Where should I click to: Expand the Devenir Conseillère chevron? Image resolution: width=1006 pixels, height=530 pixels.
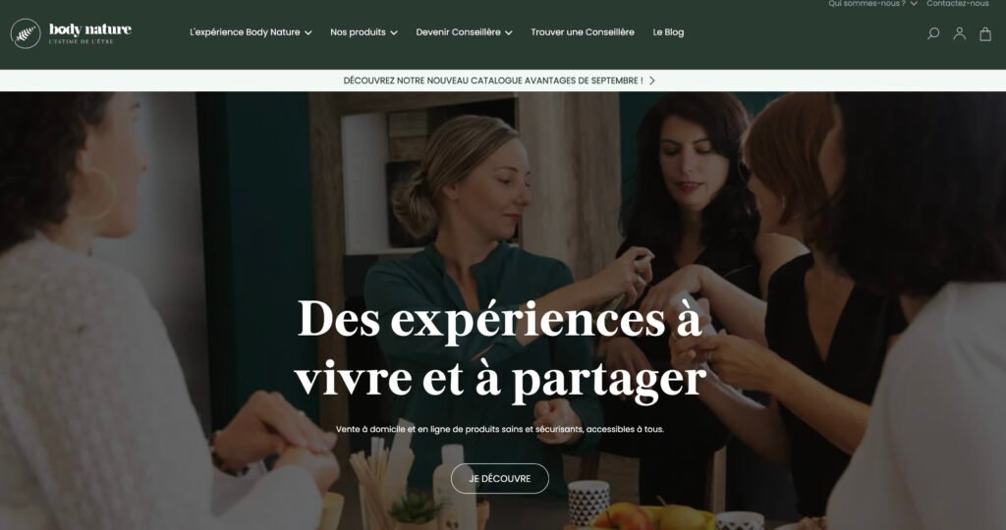(x=509, y=32)
